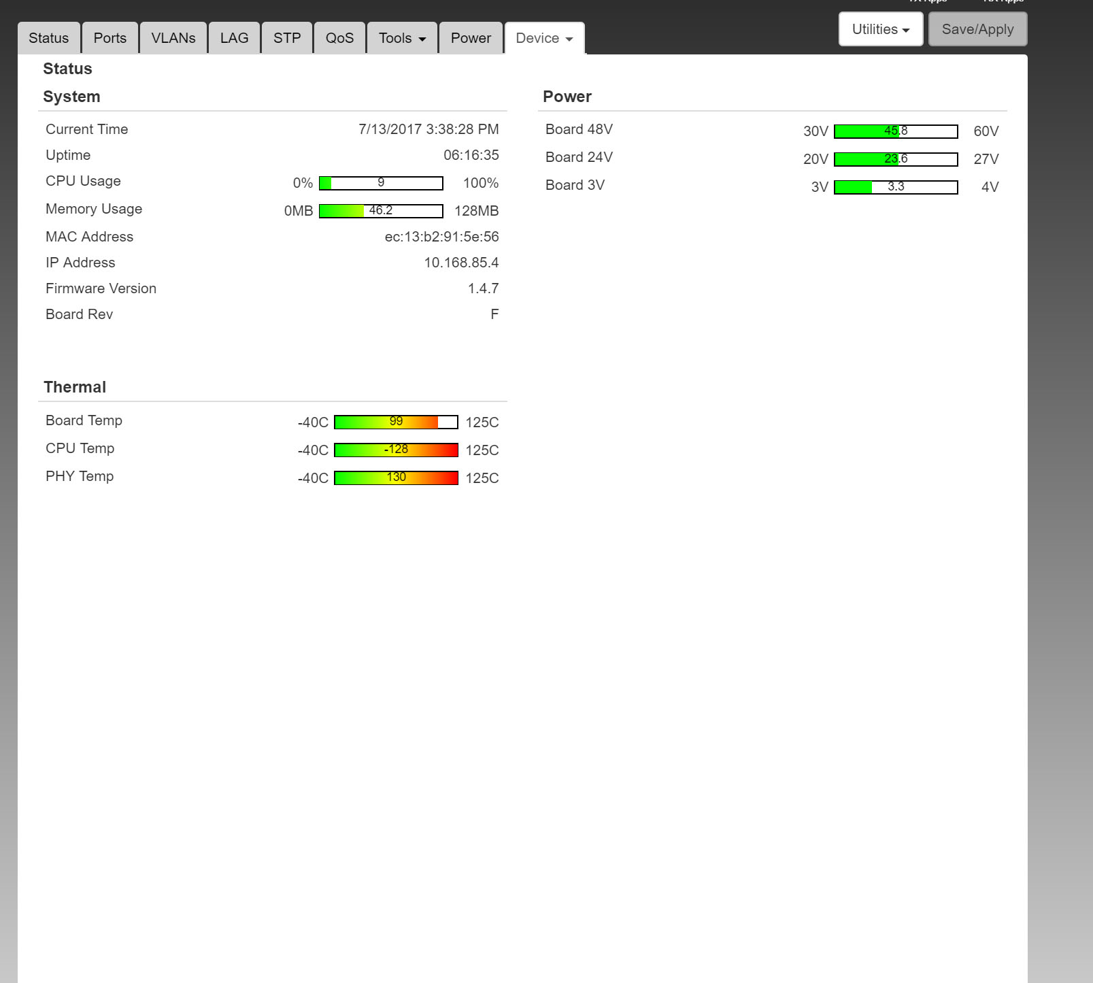Expand the Device dropdown tab
Screen dimensions: 1093x983
544,38
